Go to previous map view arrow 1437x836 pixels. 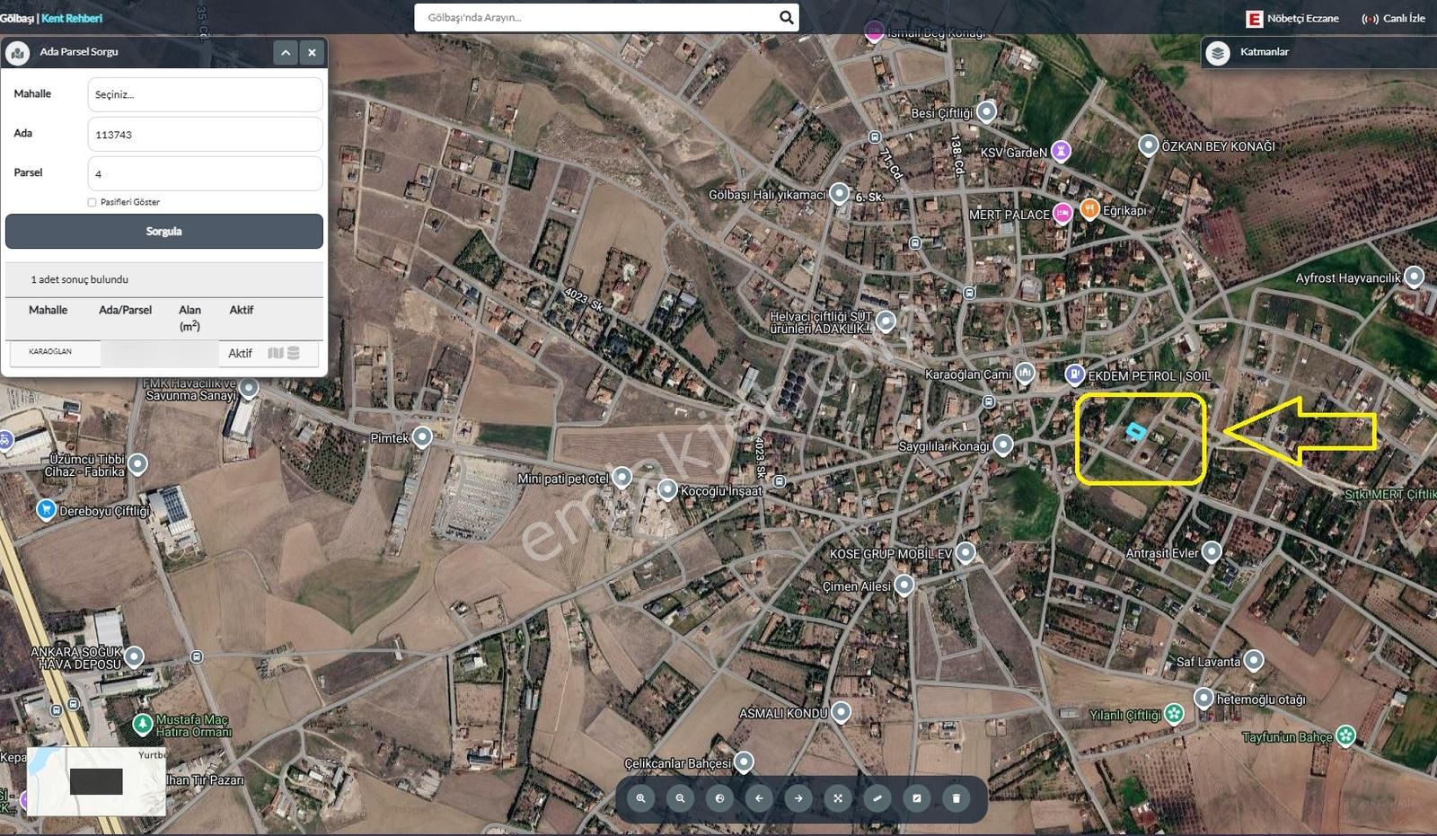point(759,797)
